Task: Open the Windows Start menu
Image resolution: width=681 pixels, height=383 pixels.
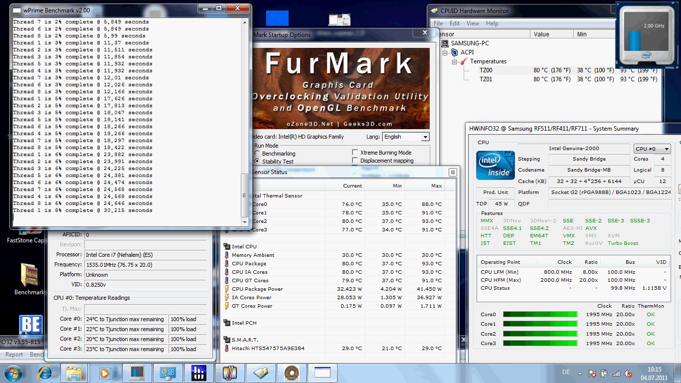Action: pyautogui.click(x=13, y=373)
